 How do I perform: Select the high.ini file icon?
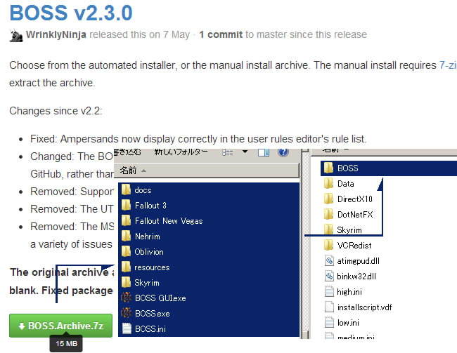[329, 291]
